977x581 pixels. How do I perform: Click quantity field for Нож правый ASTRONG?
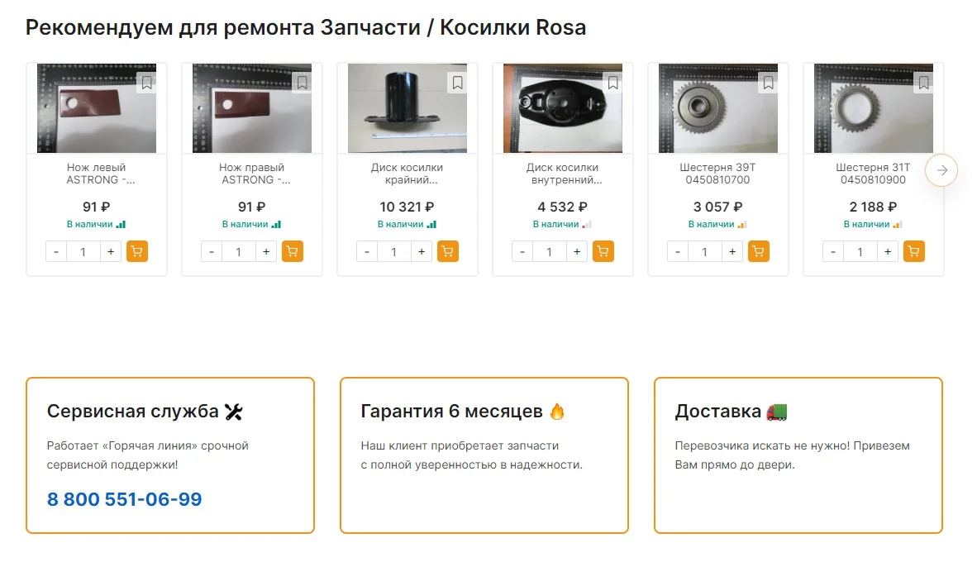(239, 252)
